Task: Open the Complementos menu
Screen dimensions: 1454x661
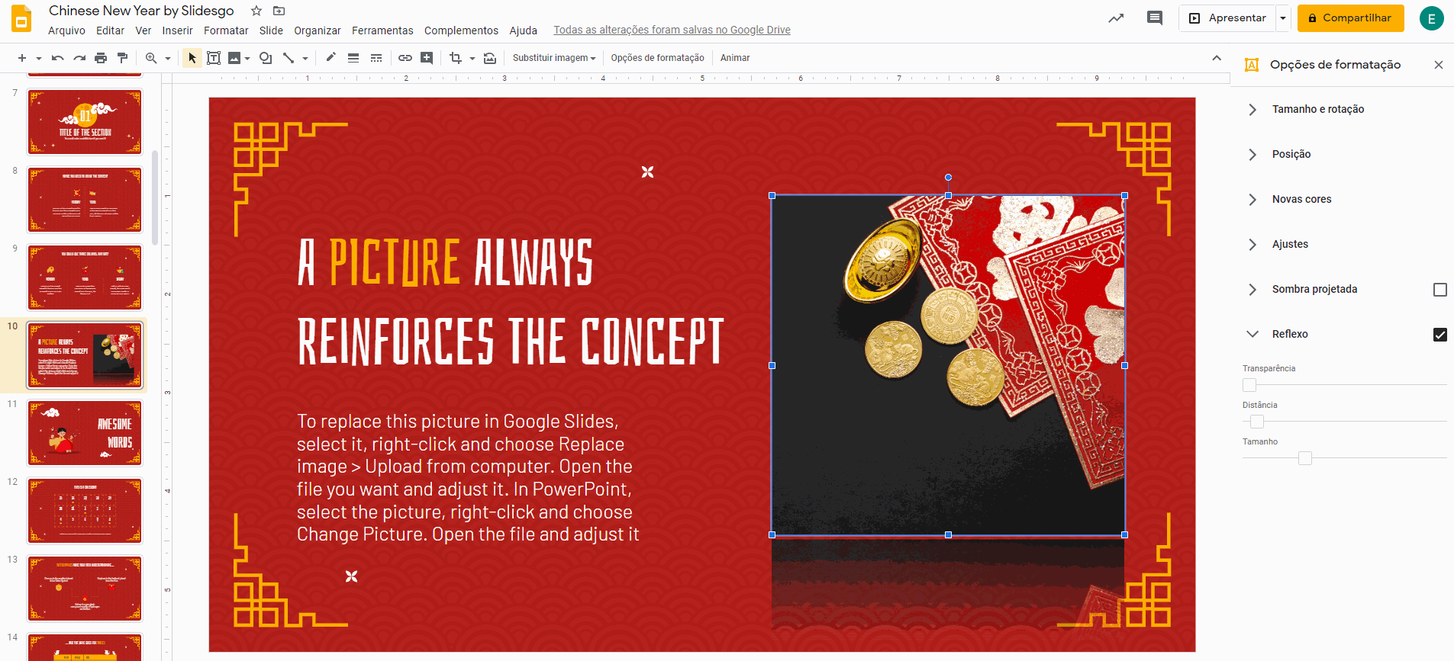Action: pyautogui.click(x=461, y=30)
